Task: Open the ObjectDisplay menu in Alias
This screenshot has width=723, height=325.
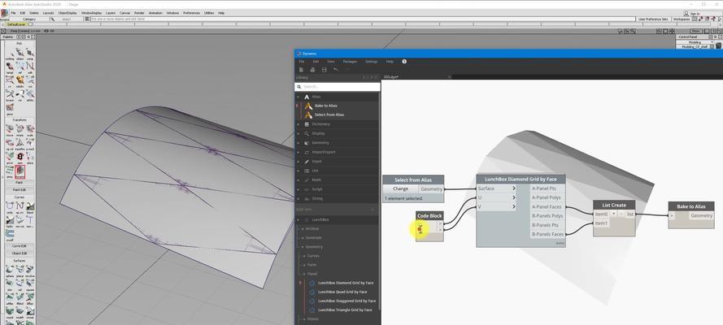Action: (x=68, y=13)
